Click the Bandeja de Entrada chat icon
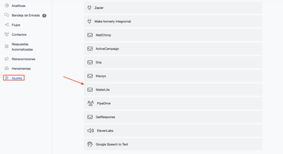Viewport: 283px width, 154px height. [x=7, y=15]
